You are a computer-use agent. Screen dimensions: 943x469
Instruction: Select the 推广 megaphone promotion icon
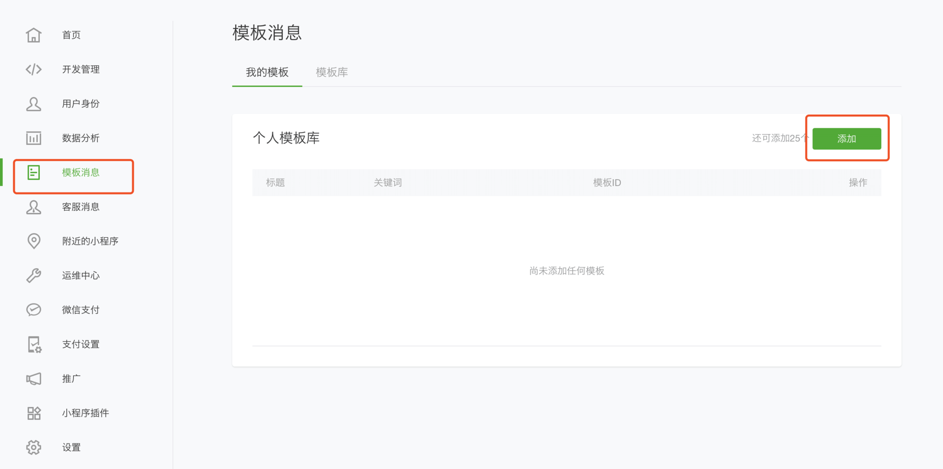point(33,379)
